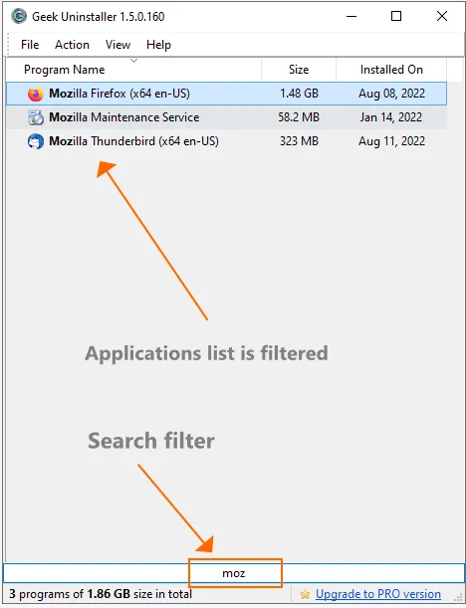The width and height of the screenshot is (466, 608).
Task: Sort list by Program Name column
Action: tap(133, 70)
